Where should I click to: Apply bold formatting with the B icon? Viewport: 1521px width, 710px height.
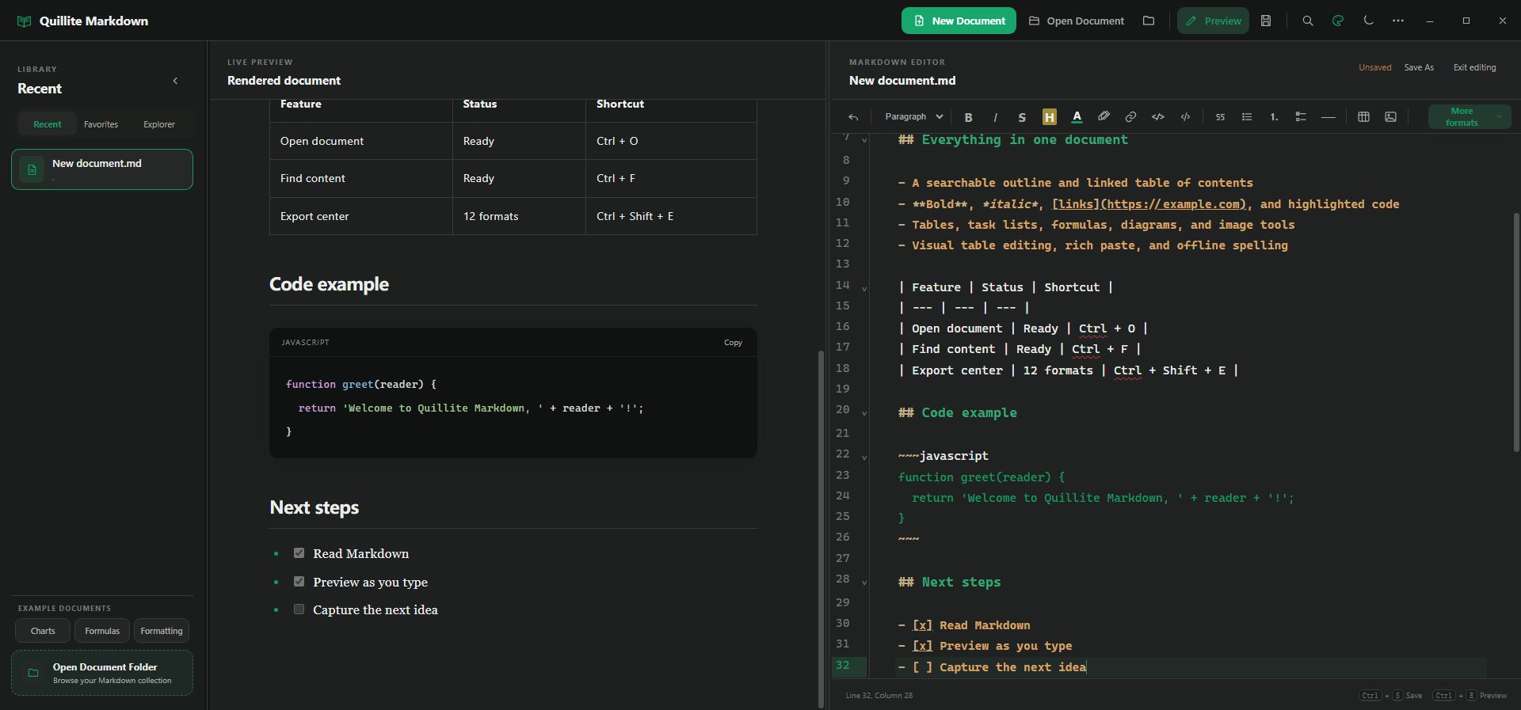click(x=968, y=117)
